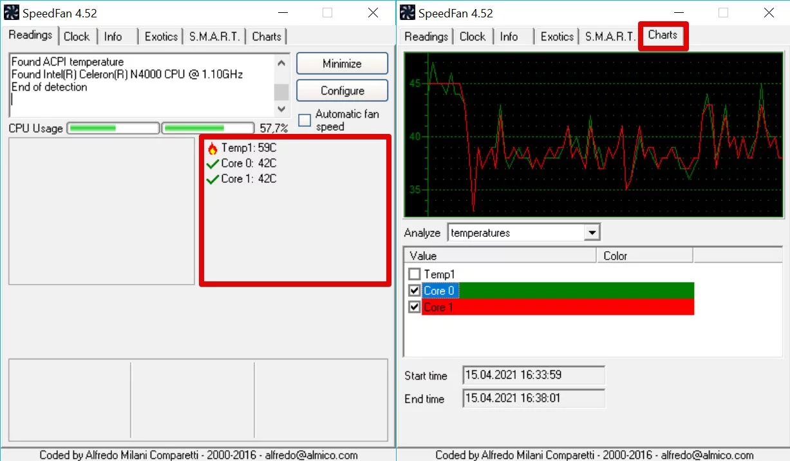Image resolution: width=790 pixels, height=461 pixels.
Task: Click the SpeedFan fan icon in left title bar
Action: coord(12,12)
